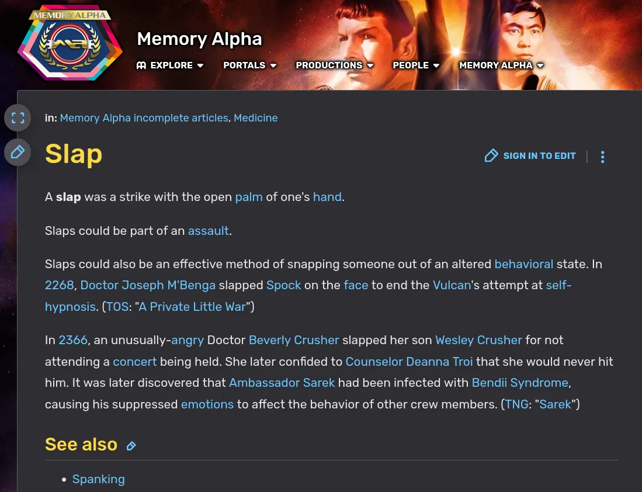Open the Doctor Joseph M'Benga link
Viewport: 642px width, 492px height.
[148, 285]
